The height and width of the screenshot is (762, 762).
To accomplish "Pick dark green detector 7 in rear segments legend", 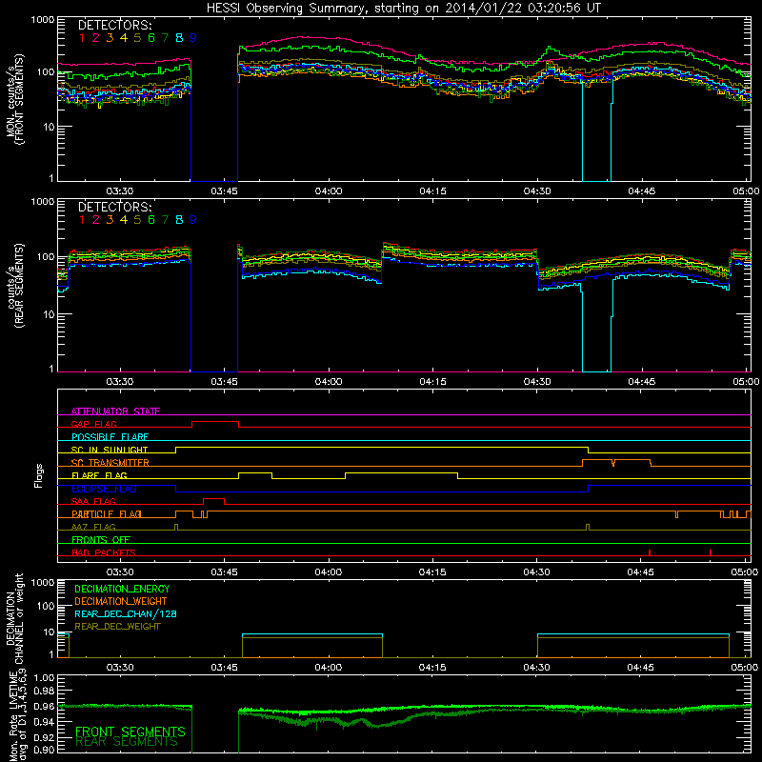I will (165, 220).
